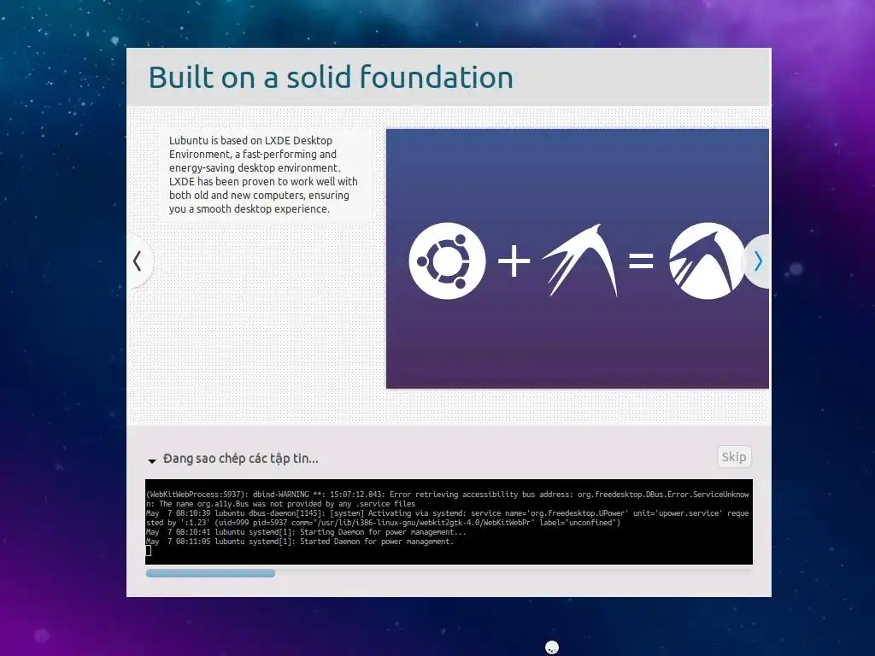Screen dimensions: 875x656
Task: Click the Ubuntu circle logo
Action: coord(447,261)
